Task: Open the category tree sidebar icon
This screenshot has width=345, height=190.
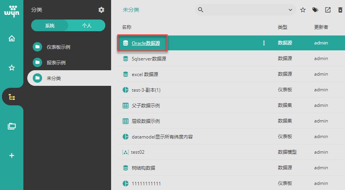Action: [x=12, y=97]
